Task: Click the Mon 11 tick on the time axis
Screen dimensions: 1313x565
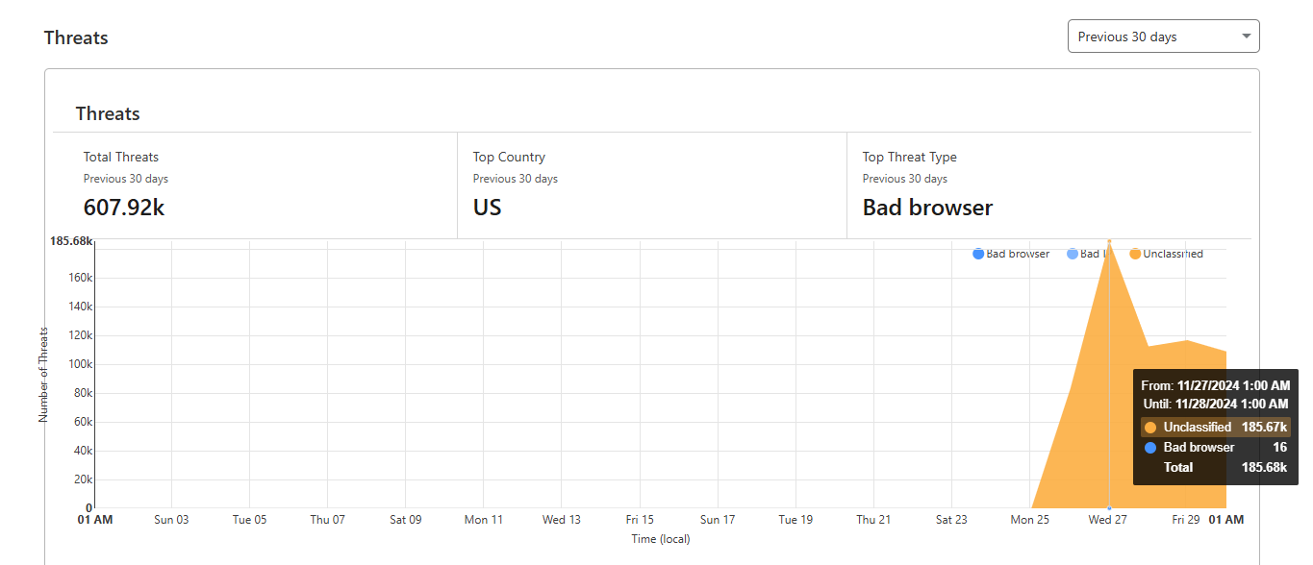Action: point(484,519)
